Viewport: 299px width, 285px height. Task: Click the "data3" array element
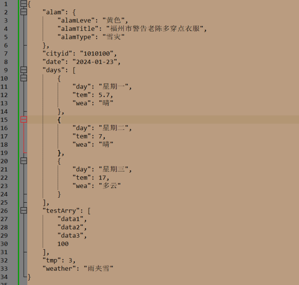[x=70, y=235]
